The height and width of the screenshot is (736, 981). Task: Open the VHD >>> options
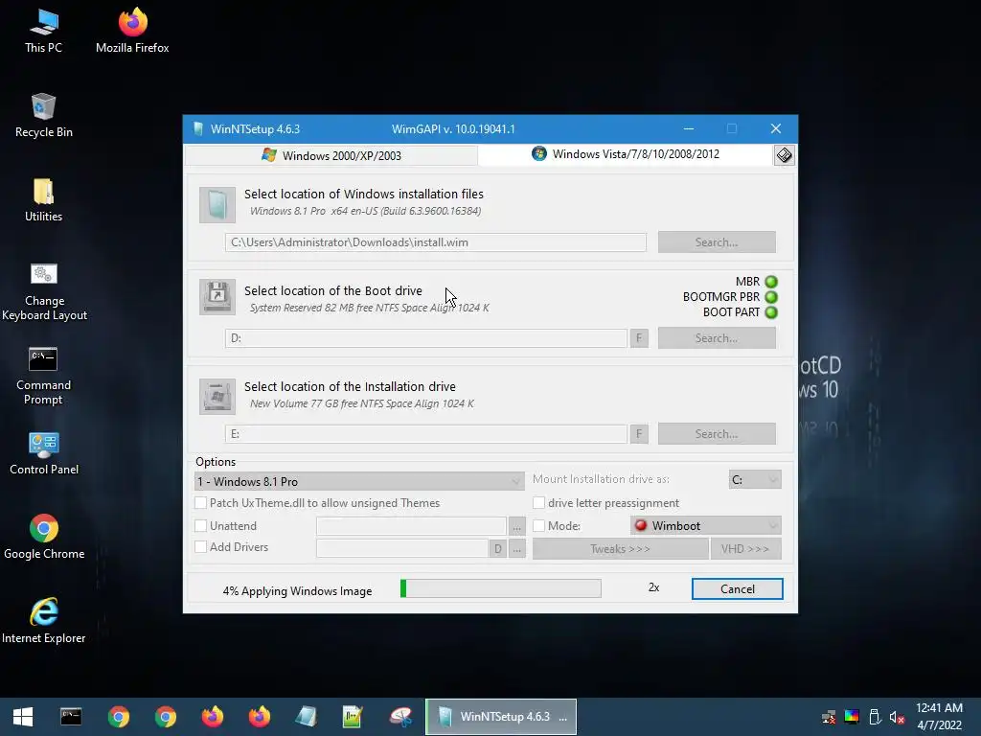[x=745, y=549]
